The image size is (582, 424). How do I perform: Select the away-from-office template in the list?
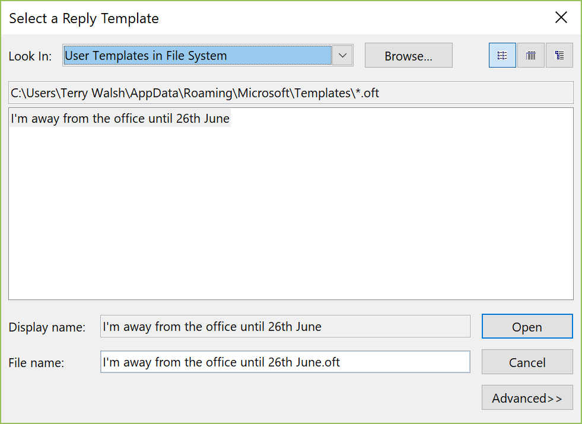[120, 119]
